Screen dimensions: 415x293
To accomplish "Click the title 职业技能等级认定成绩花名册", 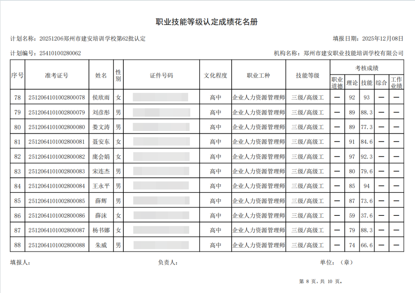I will 207,22.
